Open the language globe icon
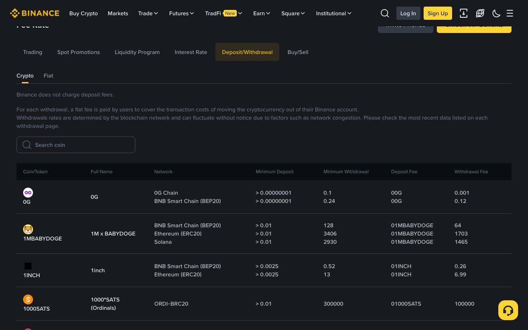528x330 pixels. [480, 13]
